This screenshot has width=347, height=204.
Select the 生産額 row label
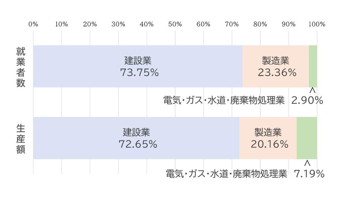pos(21,139)
